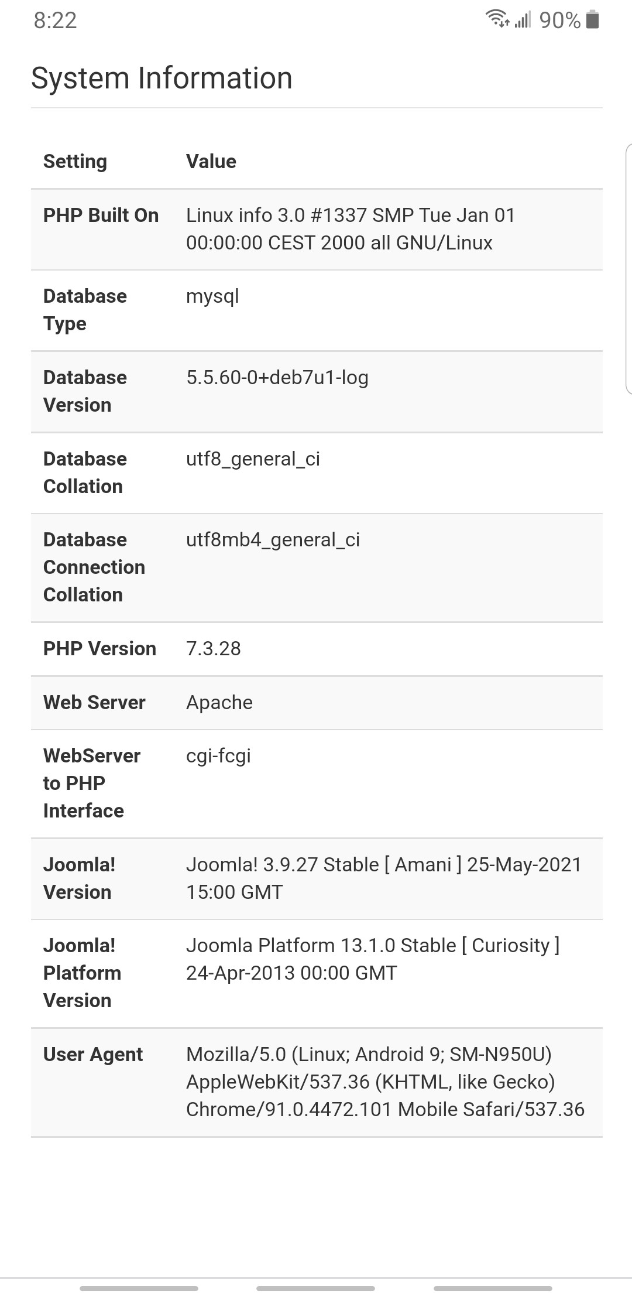Screen dimensions: 632x1300
Task: Tap the battery icon in status bar
Action: point(592,20)
